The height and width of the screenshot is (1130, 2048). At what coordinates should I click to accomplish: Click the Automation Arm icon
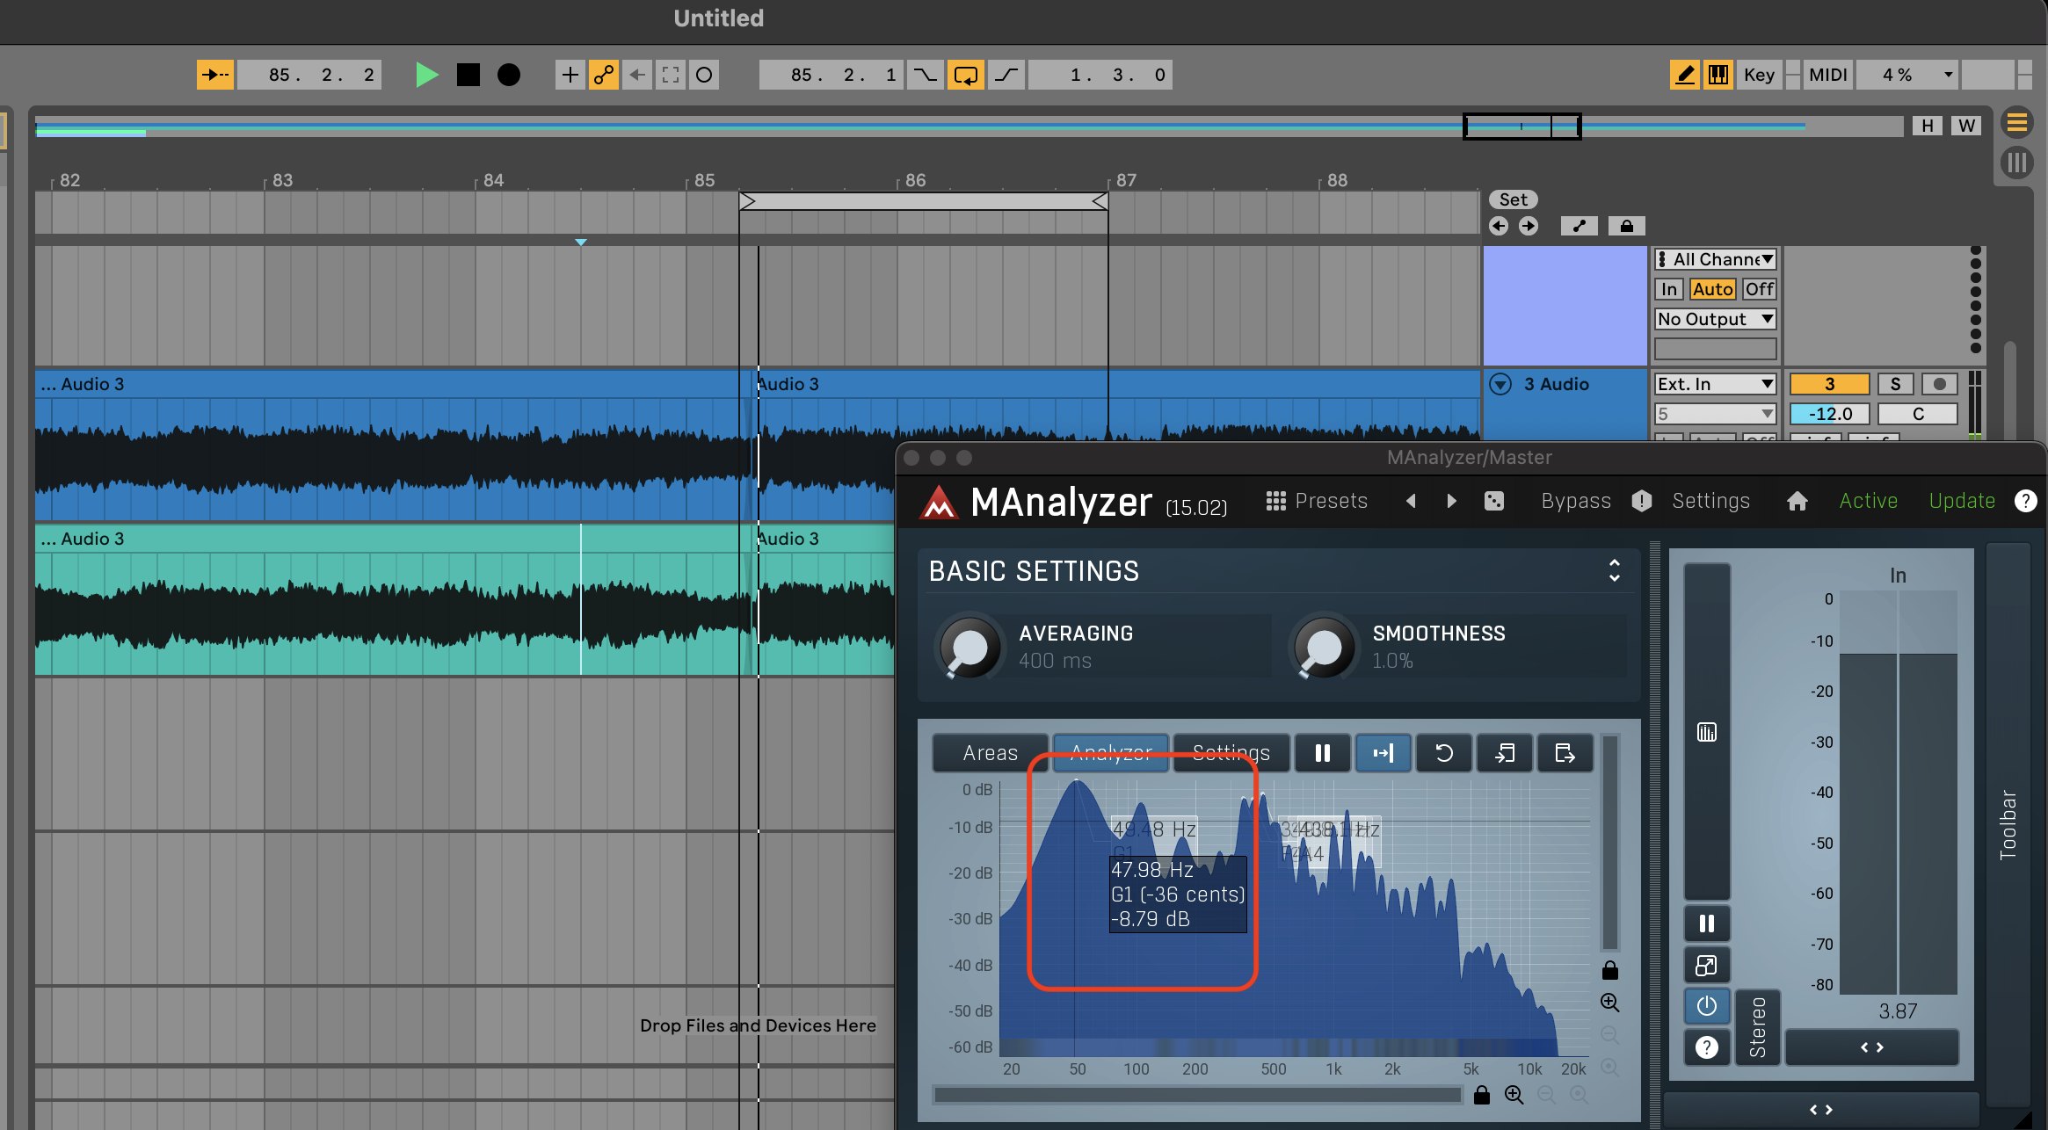(x=603, y=75)
